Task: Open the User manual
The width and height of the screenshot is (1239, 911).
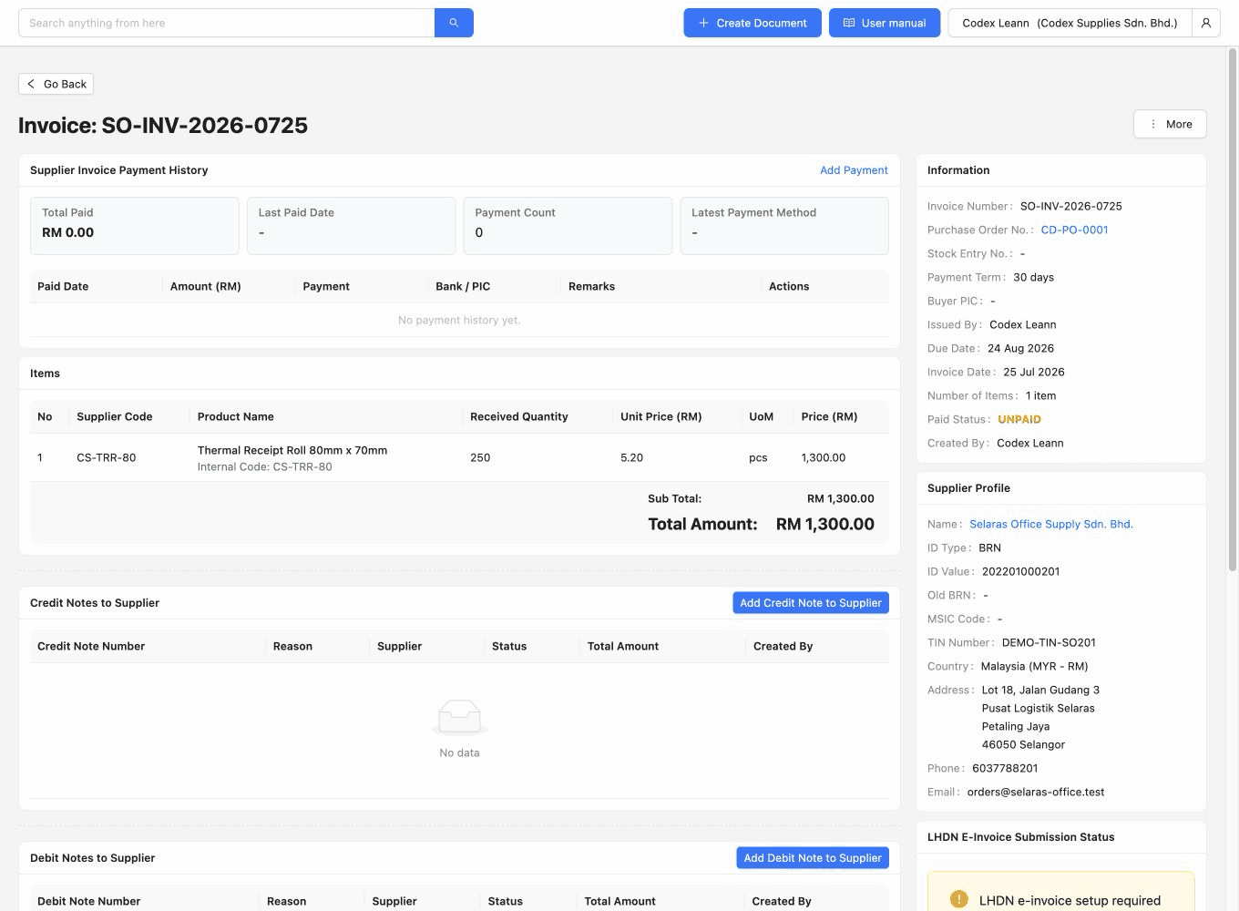Action: [x=885, y=23]
